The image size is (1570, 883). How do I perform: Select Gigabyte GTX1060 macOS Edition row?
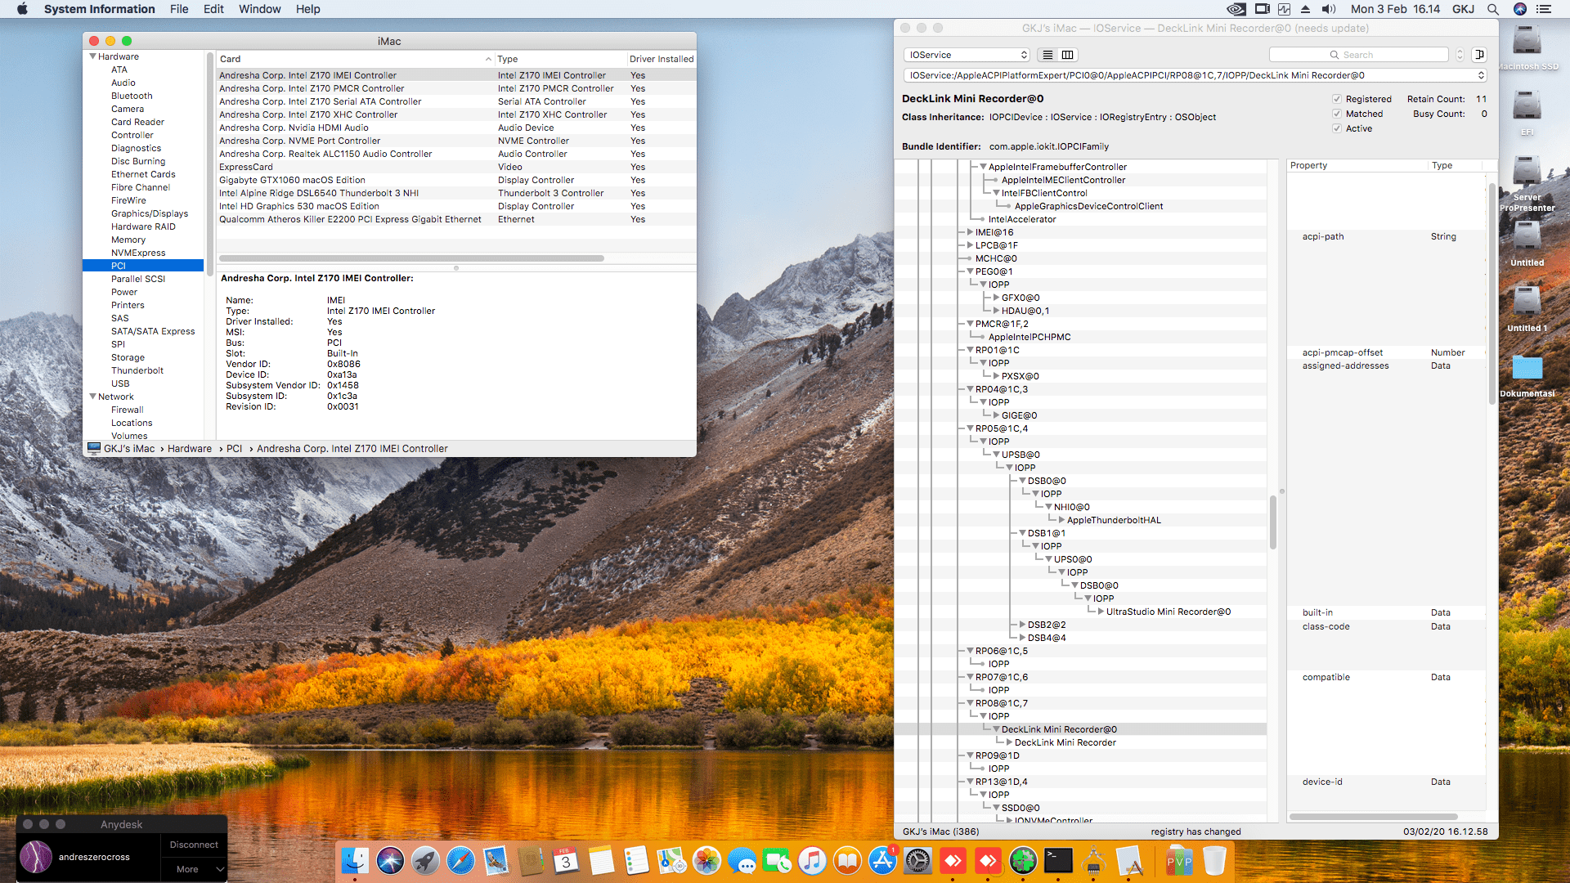click(456, 180)
